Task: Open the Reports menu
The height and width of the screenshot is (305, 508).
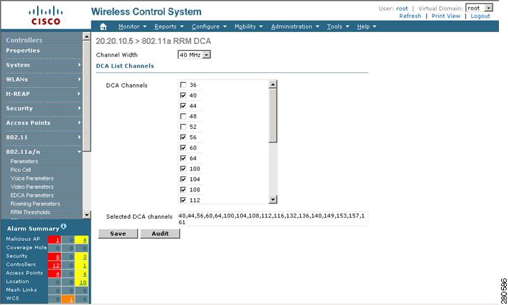Action: (169, 26)
